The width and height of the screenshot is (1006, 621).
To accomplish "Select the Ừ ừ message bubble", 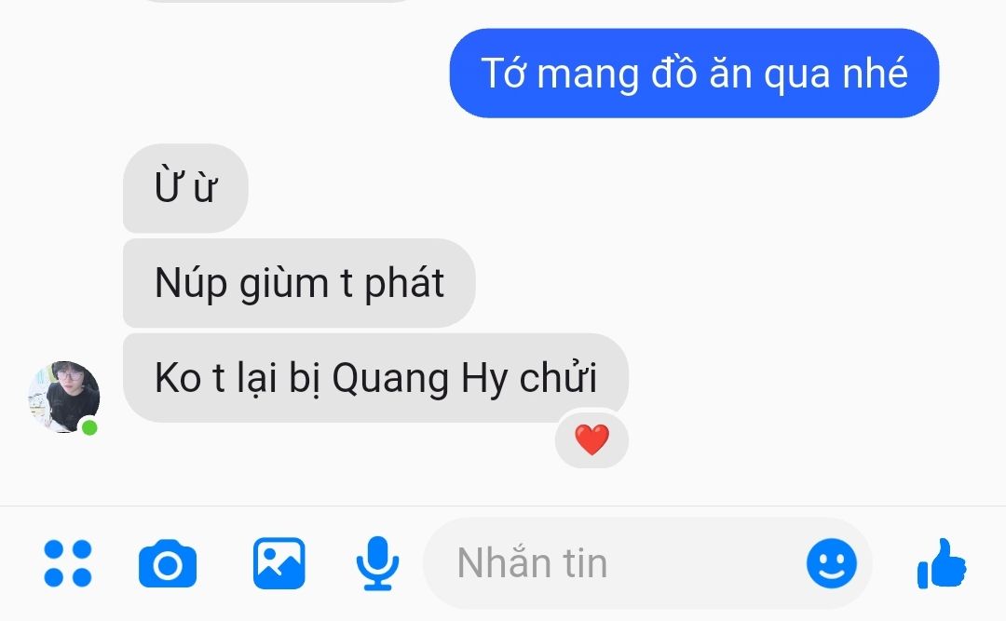I will coord(185,188).
